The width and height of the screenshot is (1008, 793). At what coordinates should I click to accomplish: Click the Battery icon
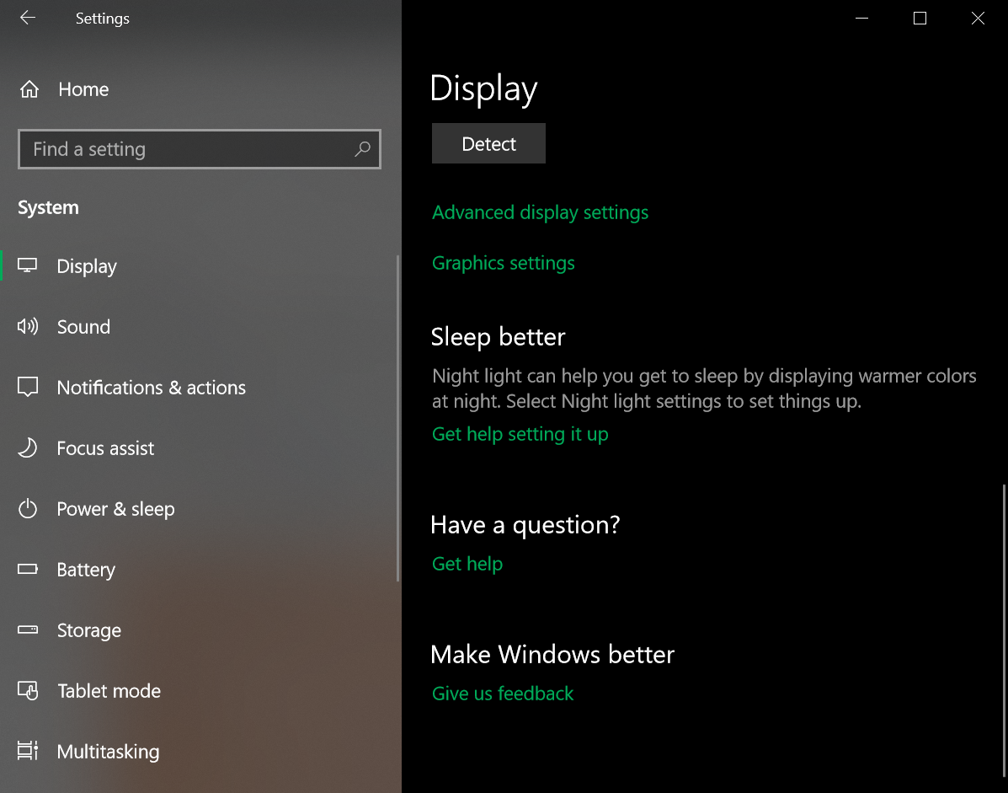point(28,569)
